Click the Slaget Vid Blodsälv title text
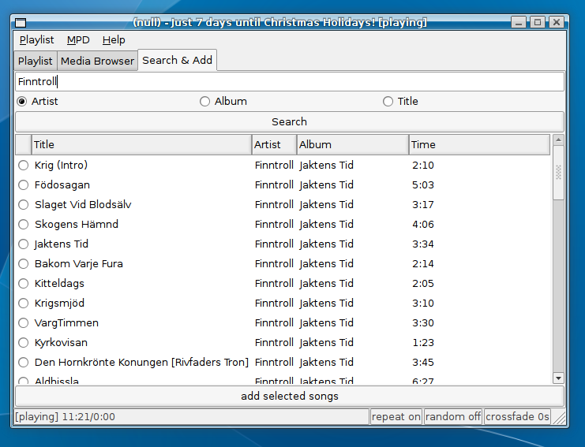 (x=83, y=204)
